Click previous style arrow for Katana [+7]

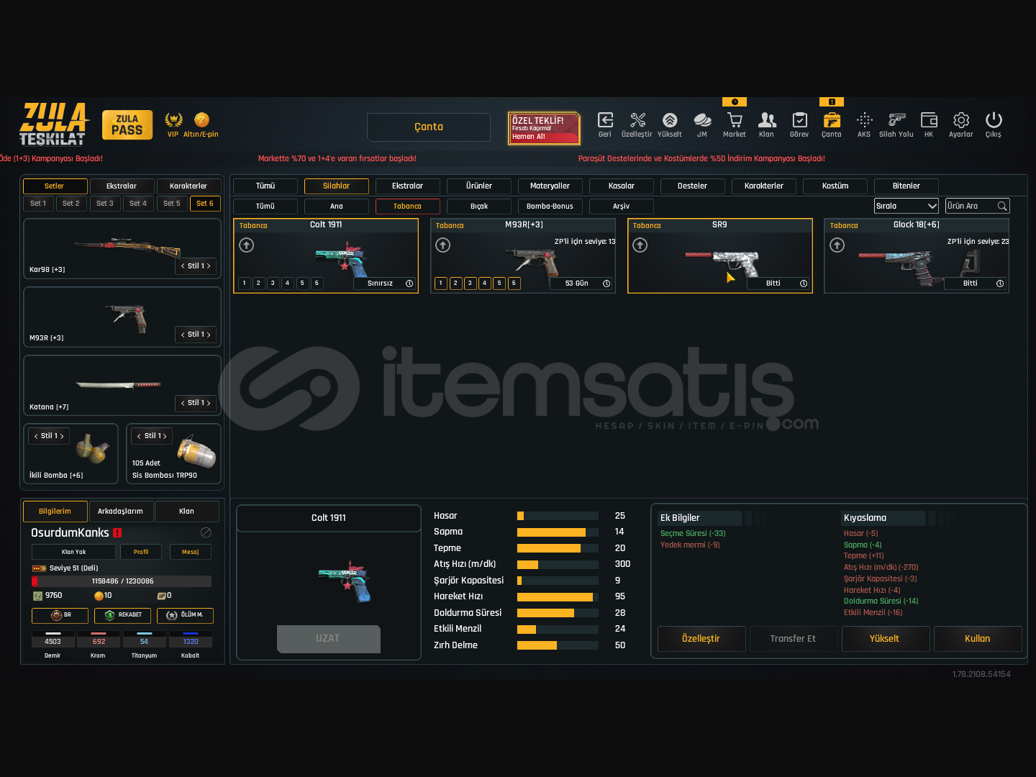[x=183, y=403]
